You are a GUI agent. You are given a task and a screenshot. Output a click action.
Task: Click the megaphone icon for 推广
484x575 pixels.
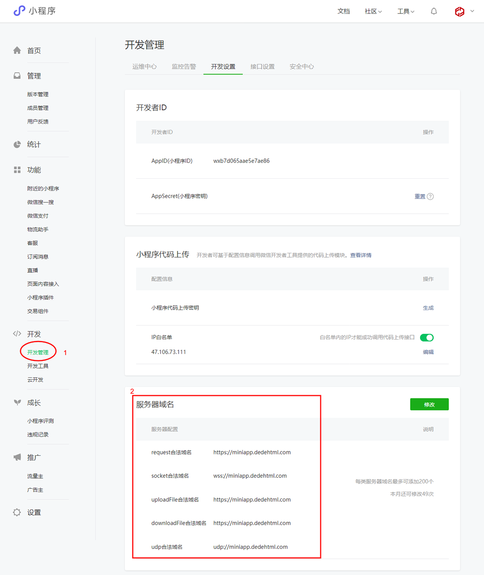[17, 457]
